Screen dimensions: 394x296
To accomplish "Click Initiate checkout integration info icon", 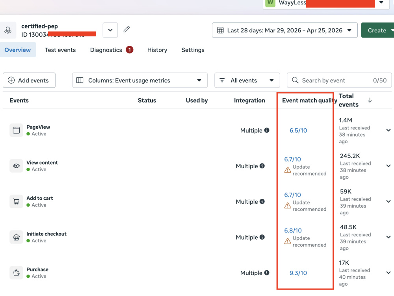I will (262, 237).
